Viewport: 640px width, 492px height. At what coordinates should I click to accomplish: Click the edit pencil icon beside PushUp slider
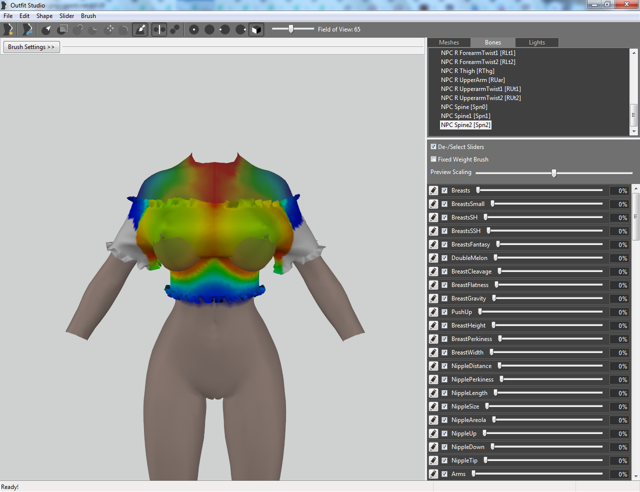coord(433,312)
